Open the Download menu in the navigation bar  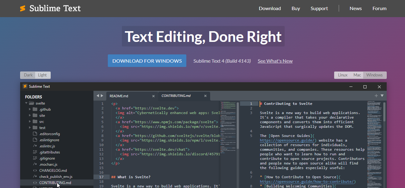pyautogui.click(x=270, y=9)
